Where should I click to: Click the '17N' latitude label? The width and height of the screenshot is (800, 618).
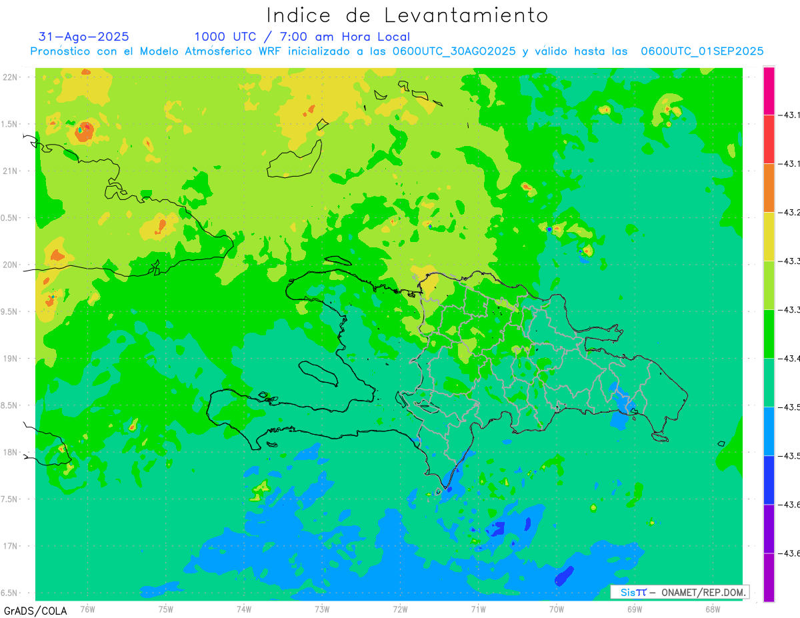click(x=11, y=546)
